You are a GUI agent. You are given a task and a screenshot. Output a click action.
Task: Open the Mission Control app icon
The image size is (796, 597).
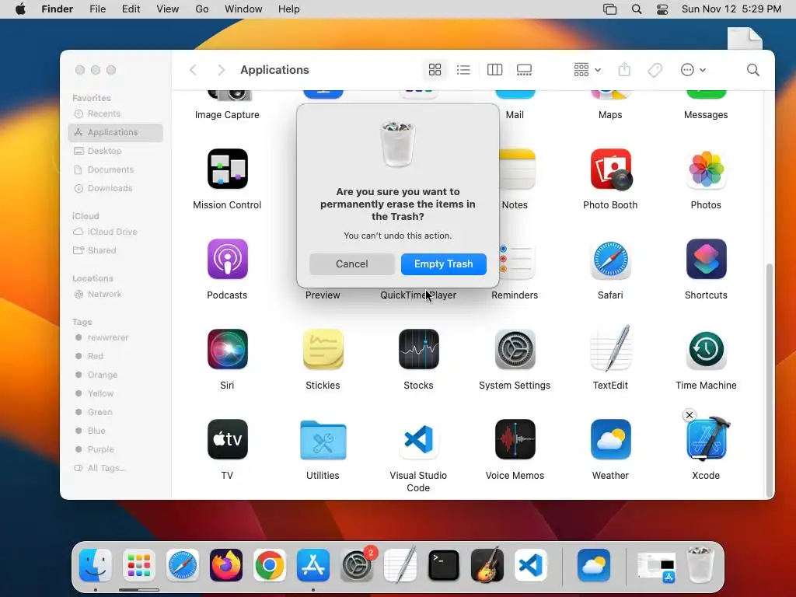[x=228, y=169]
